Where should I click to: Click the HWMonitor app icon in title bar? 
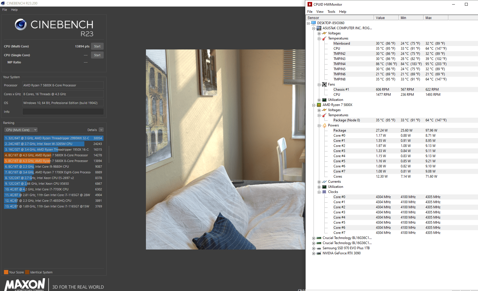310,4
